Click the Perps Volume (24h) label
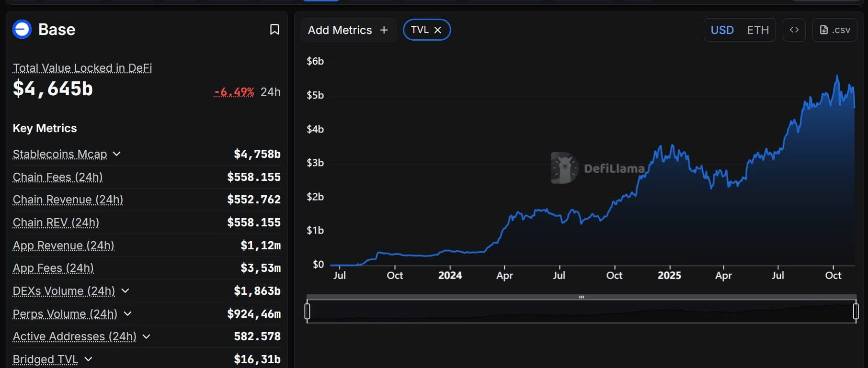 point(65,314)
